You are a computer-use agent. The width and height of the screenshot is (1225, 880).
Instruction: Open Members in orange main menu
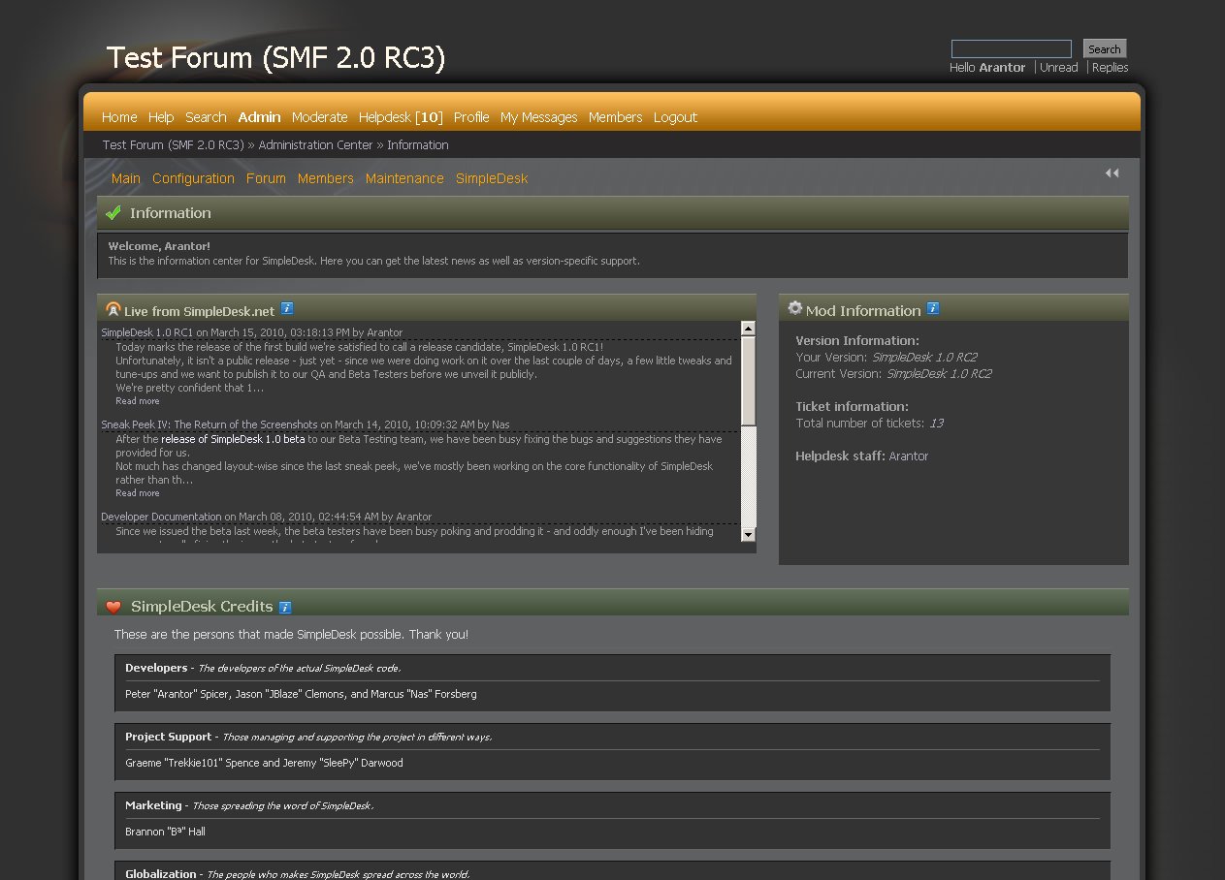pyautogui.click(x=616, y=117)
